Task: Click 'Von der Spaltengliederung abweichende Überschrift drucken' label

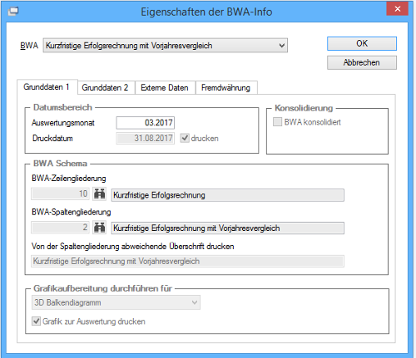Action: (x=133, y=246)
